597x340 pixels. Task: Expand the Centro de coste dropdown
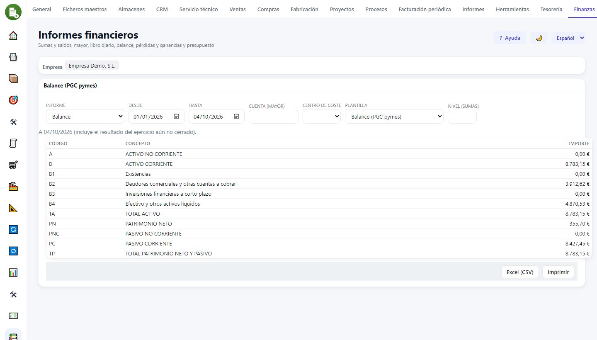click(x=322, y=117)
